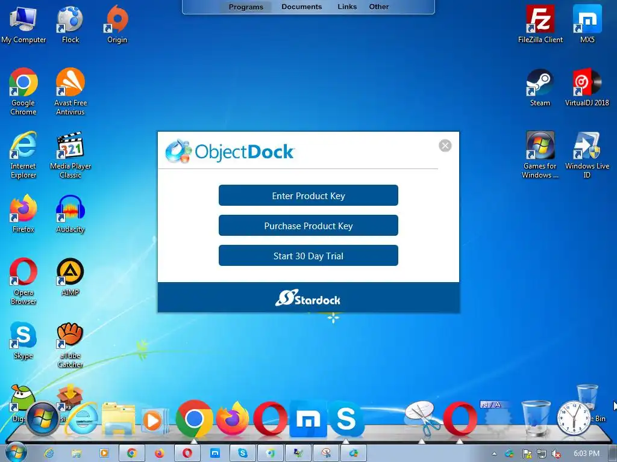Select the Flock desktop shortcut
Screen dimensions: 617x462
click(x=70, y=25)
